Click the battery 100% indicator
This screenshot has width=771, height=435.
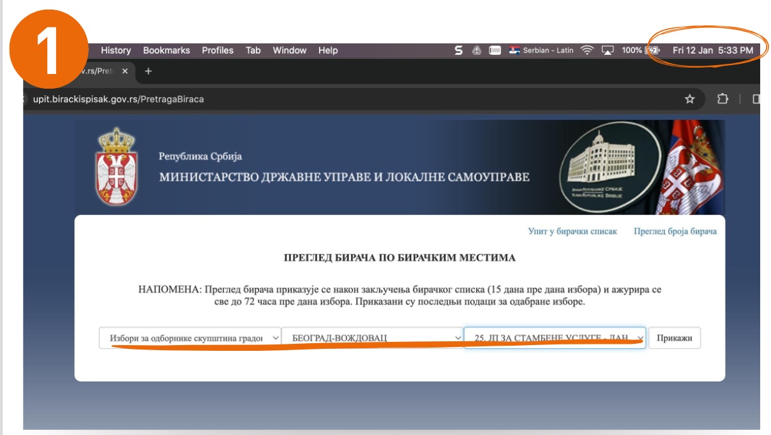(x=641, y=50)
